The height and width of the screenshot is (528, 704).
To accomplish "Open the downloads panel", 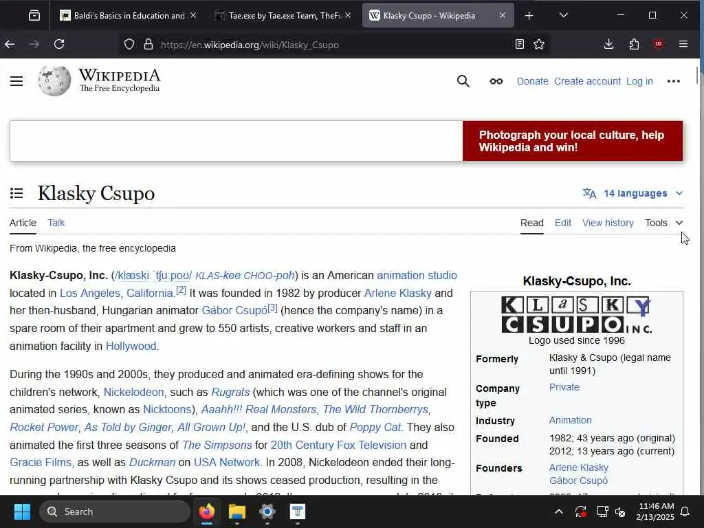I will point(609,44).
